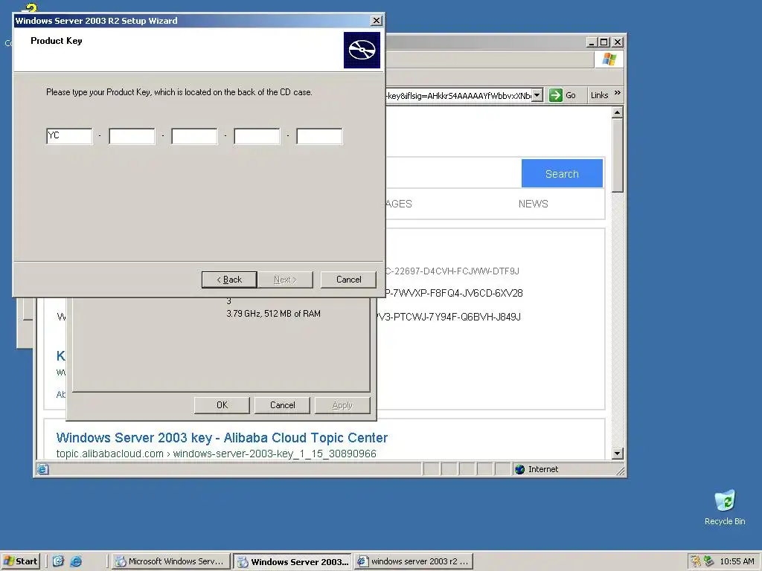Click the Next button in Setup Wizard

[285, 280]
